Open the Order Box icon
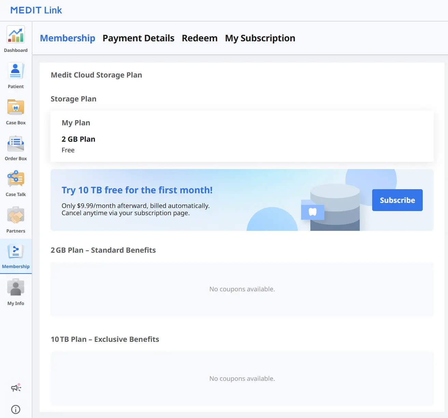This screenshot has width=448, height=418. pyautogui.click(x=16, y=143)
